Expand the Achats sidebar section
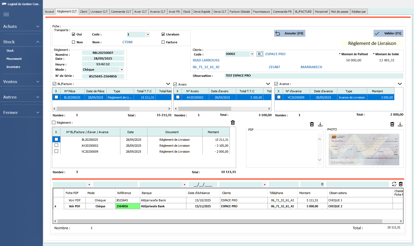The image size is (414, 246). click(x=21, y=26)
